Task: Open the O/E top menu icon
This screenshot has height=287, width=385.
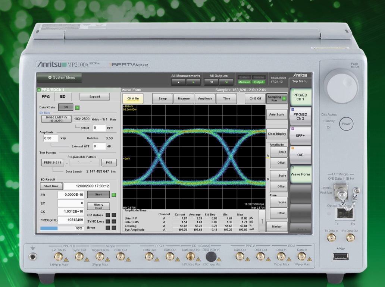Action: [300, 155]
